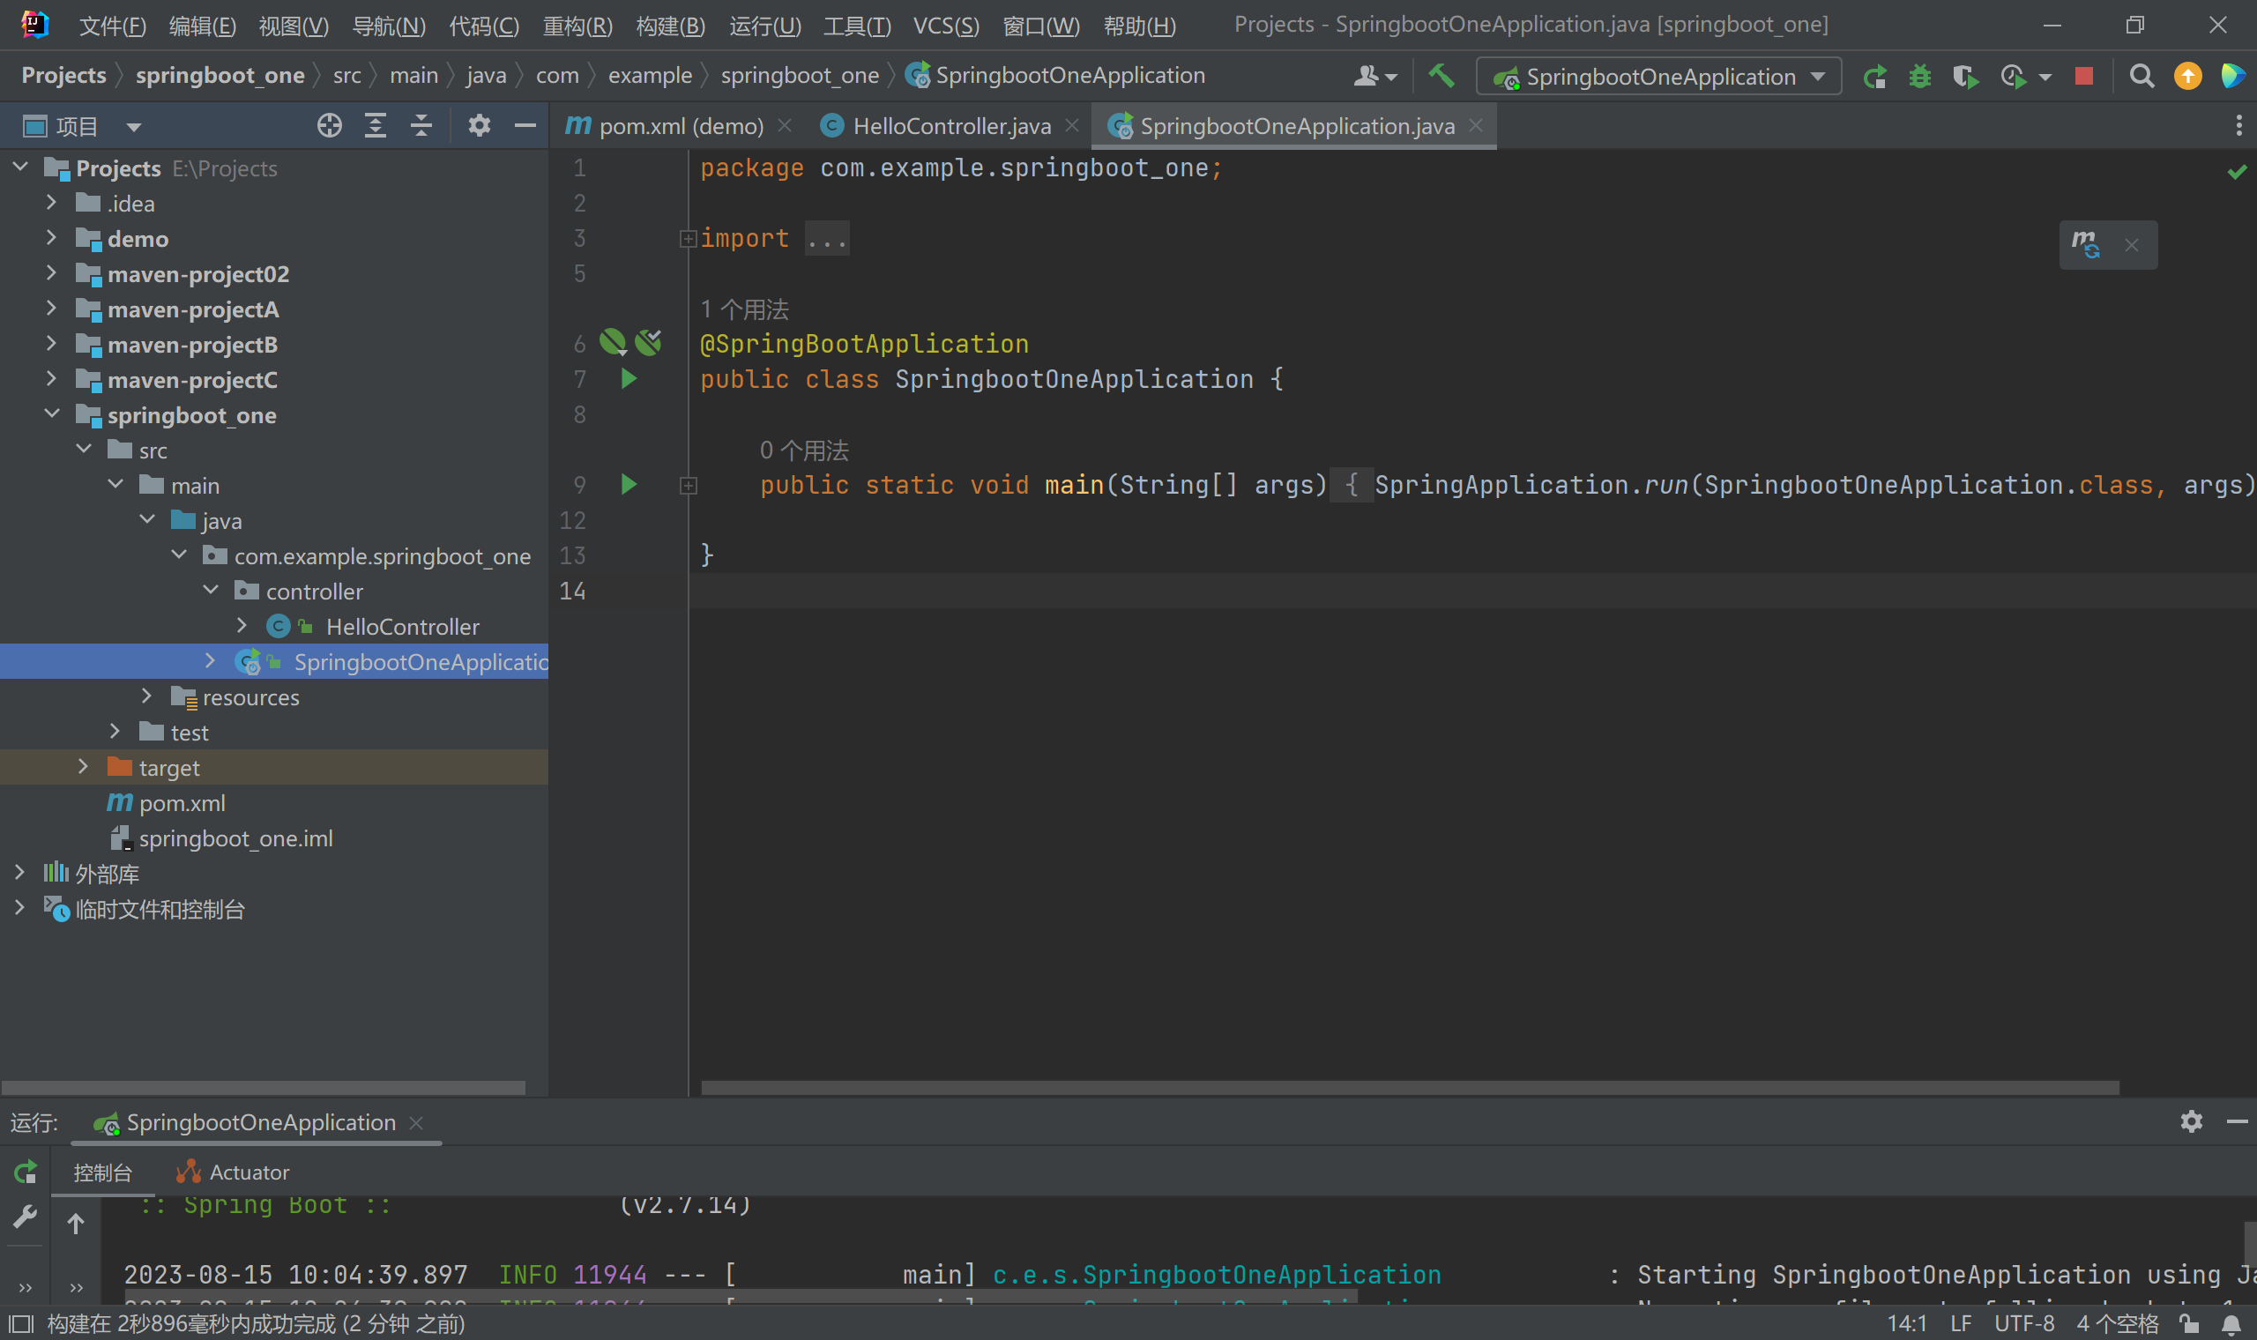Open line separator LF in status bar
The width and height of the screenshot is (2257, 1340).
1961,1324
